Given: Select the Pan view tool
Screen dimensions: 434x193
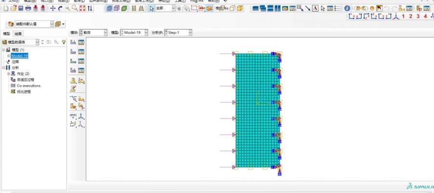Looking at the screenshot, I should (x=53, y=9).
